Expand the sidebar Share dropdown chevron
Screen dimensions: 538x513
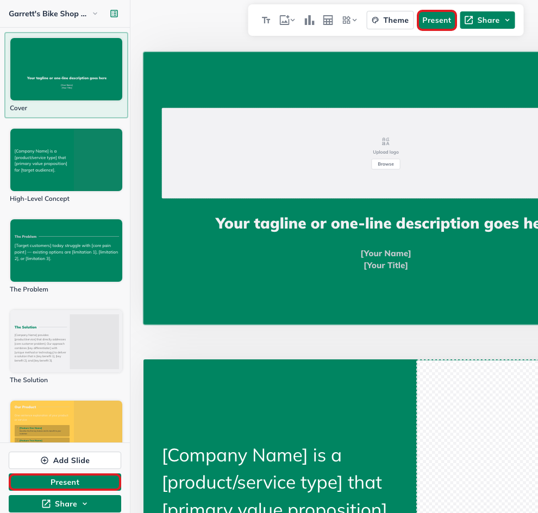tap(85, 504)
